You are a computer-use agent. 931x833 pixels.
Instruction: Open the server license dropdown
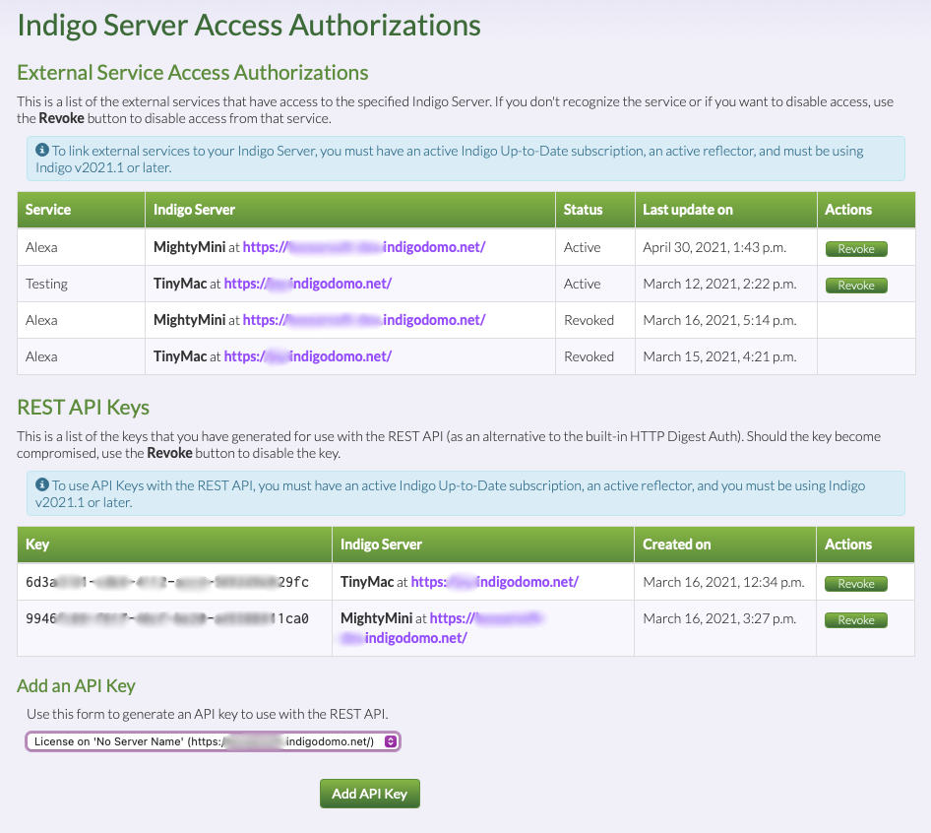214,741
